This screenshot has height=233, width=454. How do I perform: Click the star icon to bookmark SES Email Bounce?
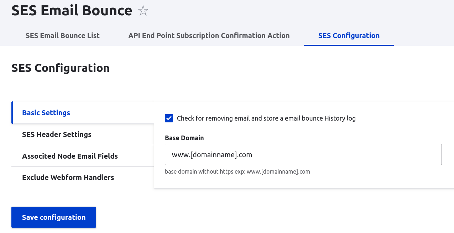click(x=143, y=11)
